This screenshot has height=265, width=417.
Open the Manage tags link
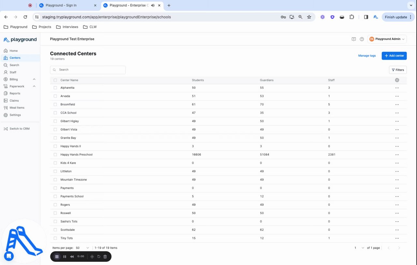[x=367, y=56]
